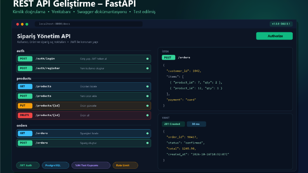
Task: Click the Giriş yap, JWT token al description
Action: click(x=93, y=59)
